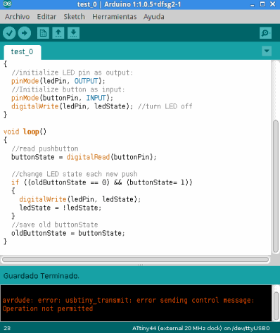Screen dimensions: 280x333
Task: Open the Editar menu
Action: pos(46,17)
